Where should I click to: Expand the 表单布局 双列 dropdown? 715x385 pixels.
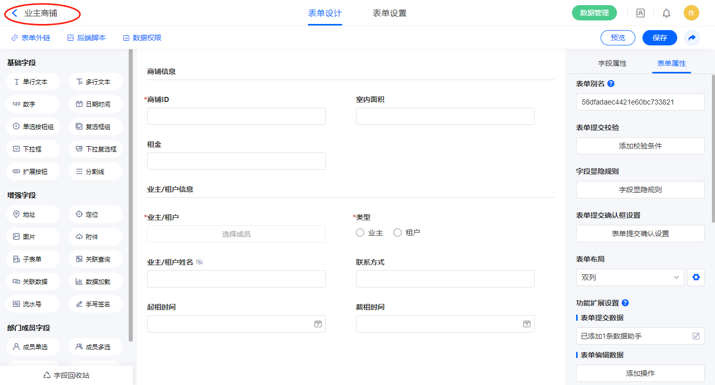coord(630,277)
